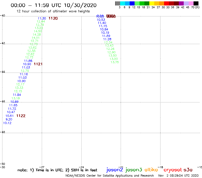Viewport: 202px width, 178px height.
Task: Select the cryosat satellite legend label
Action: tap(173, 170)
